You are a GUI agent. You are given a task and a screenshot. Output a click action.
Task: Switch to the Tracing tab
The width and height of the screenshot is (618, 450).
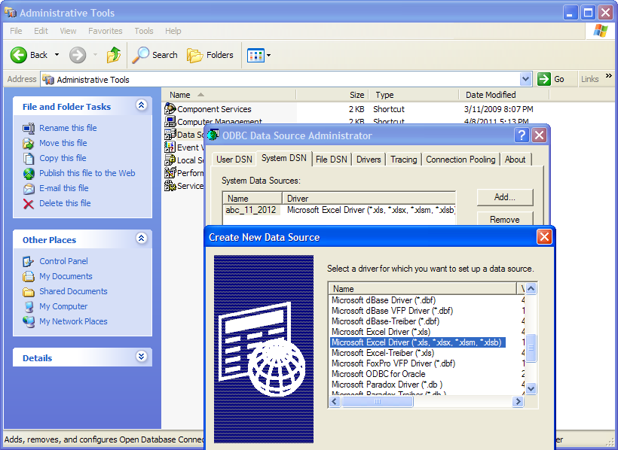(404, 160)
